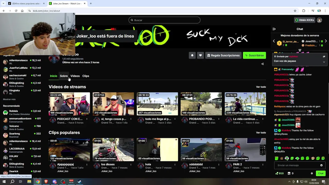Click the Obtén KICKs button
The width and height of the screenshot is (329, 185).
pyautogui.click(x=305, y=20)
